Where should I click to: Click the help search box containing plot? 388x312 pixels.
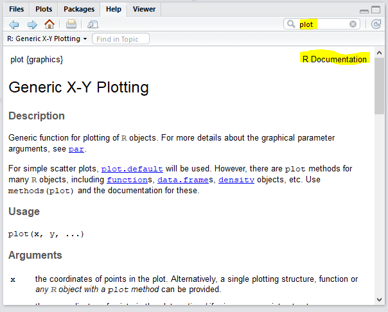(x=323, y=24)
